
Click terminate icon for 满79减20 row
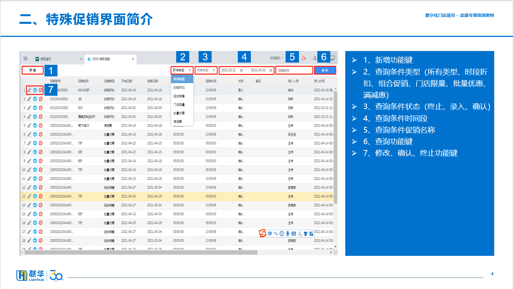point(41,125)
